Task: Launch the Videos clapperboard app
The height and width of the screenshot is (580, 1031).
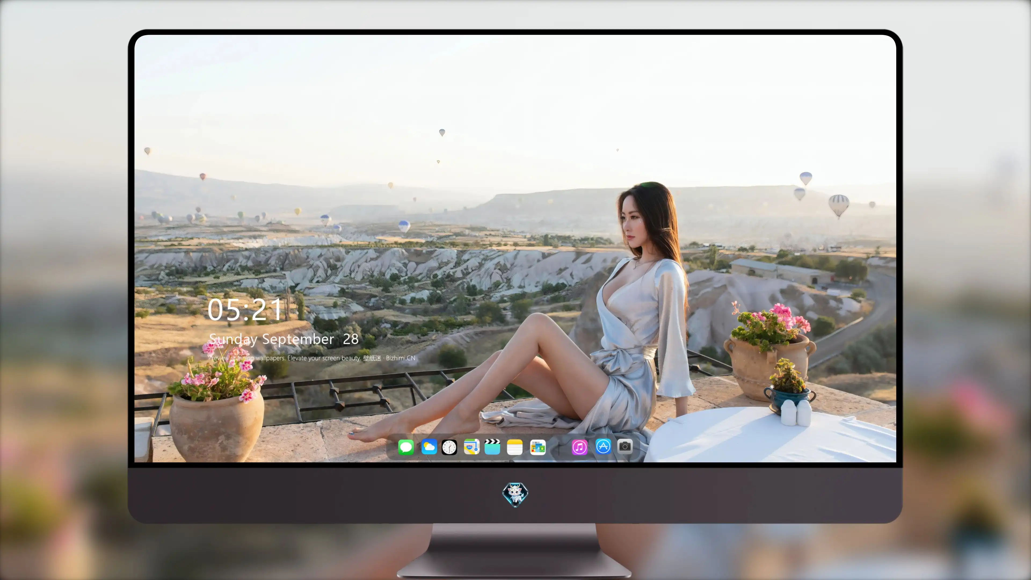Action: click(x=492, y=447)
